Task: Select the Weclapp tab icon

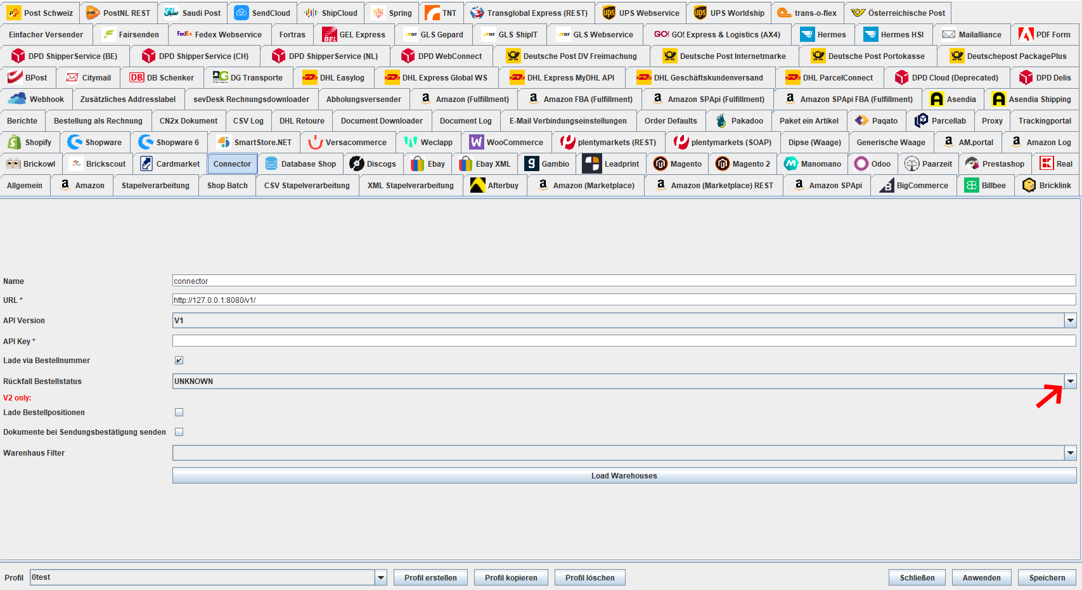Action: point(411,142)
